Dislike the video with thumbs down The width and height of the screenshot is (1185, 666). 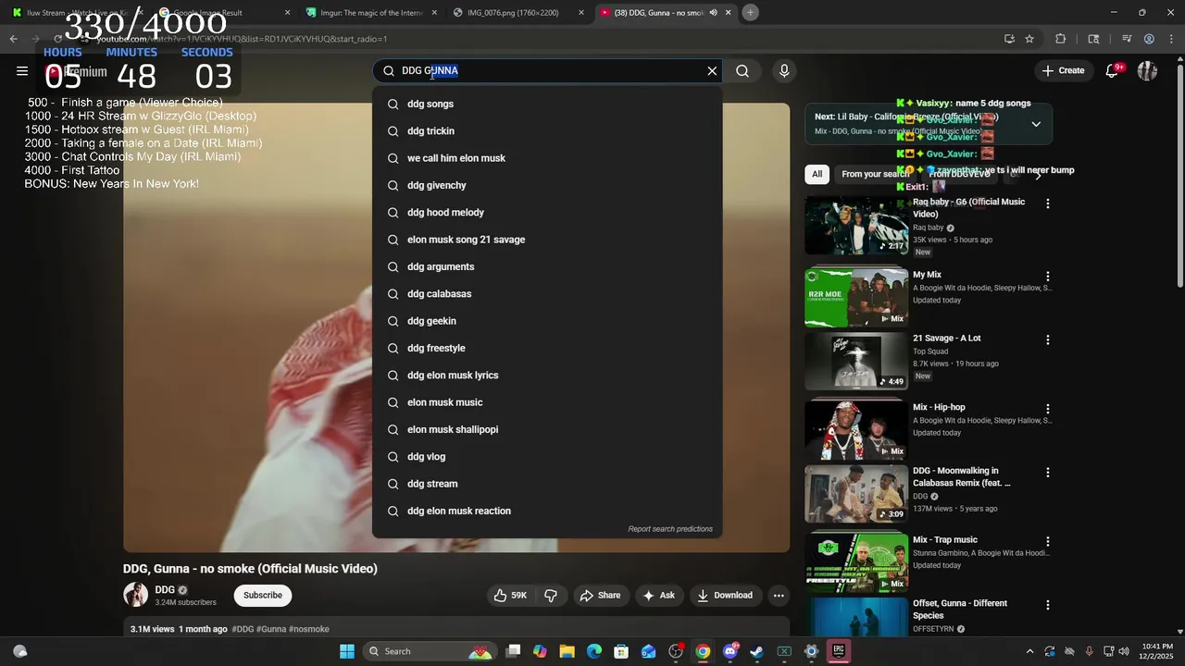click(551, 595)
